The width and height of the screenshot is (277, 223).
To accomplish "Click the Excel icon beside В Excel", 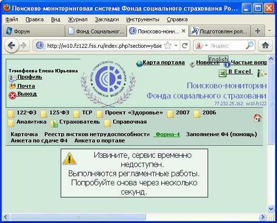I will [x=223, y=73].
